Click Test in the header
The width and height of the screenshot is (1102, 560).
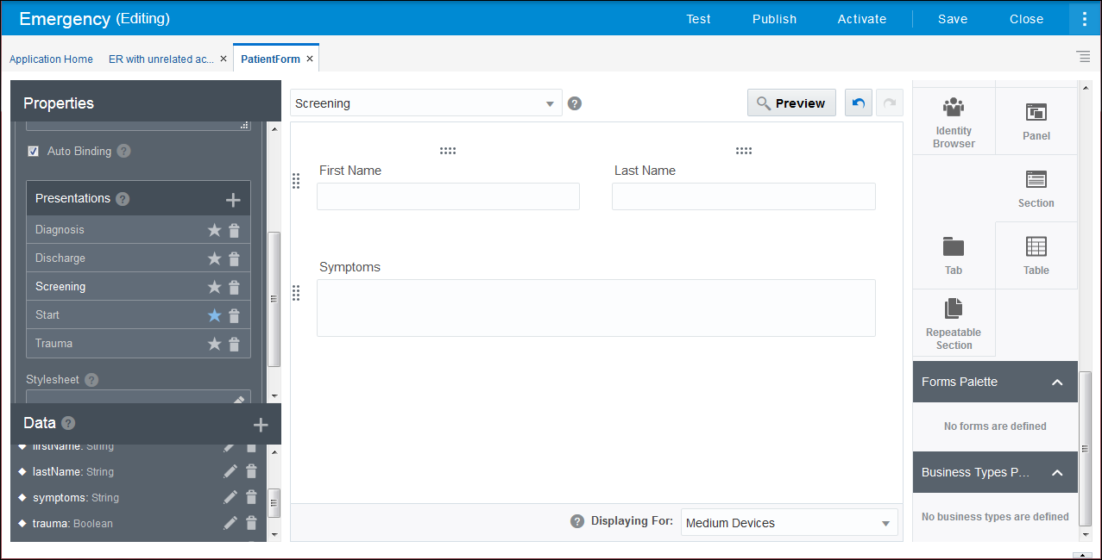coord(699,19)
